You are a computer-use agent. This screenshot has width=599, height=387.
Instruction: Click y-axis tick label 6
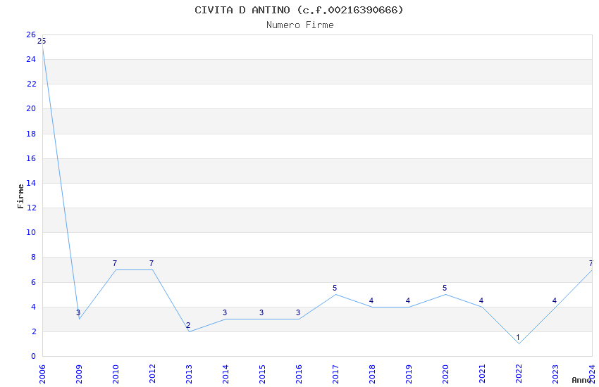pos(34,282)
